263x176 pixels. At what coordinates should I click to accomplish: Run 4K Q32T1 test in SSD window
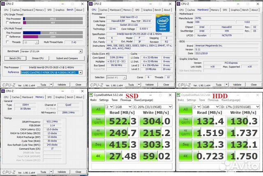[98, 132]
